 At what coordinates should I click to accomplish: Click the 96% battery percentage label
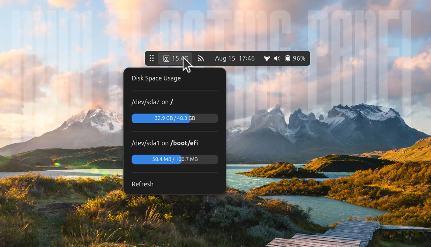point(299,58)
